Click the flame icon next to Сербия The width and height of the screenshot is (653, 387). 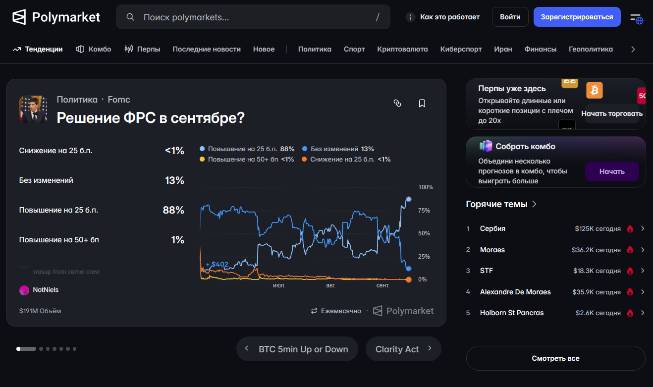click(630, 229)
